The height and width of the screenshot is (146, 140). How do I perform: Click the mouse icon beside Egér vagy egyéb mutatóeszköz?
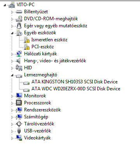[19, 26]
